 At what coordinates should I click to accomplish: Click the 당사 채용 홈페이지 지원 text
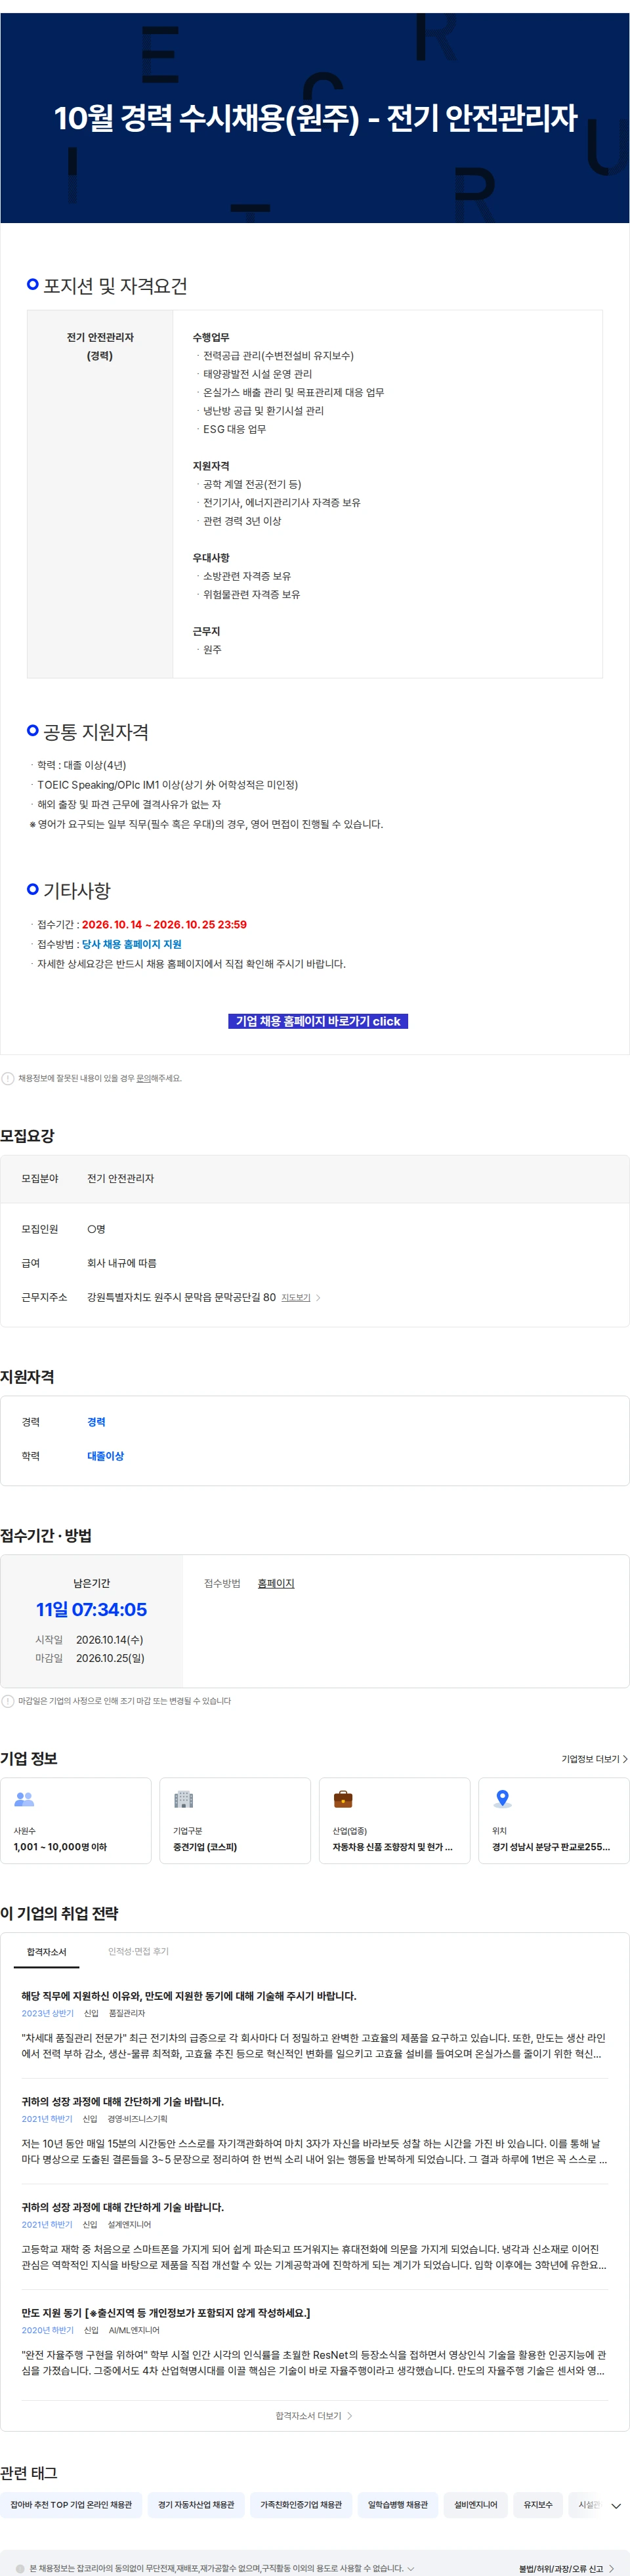(x=131, y=944)
